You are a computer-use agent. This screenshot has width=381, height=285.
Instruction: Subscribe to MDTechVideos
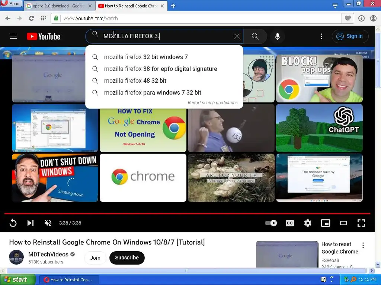pos(127,258)
